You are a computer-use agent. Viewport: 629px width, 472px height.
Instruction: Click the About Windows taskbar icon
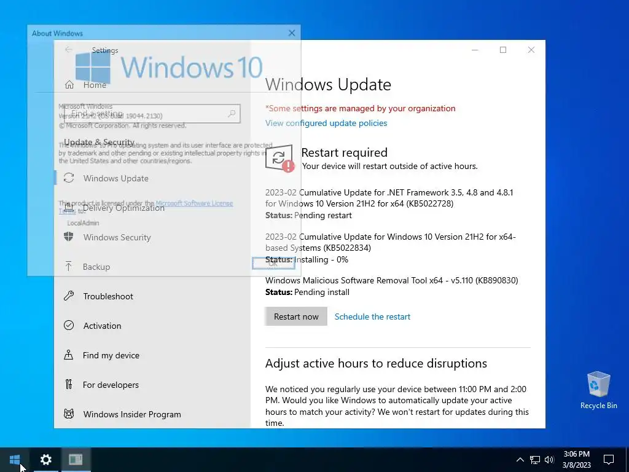tap(76, 460)
